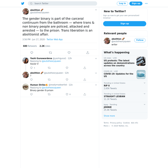Screen dimensions: 168x168
Task: Open dropdown caret on main tweet
Action: (96, 10)
